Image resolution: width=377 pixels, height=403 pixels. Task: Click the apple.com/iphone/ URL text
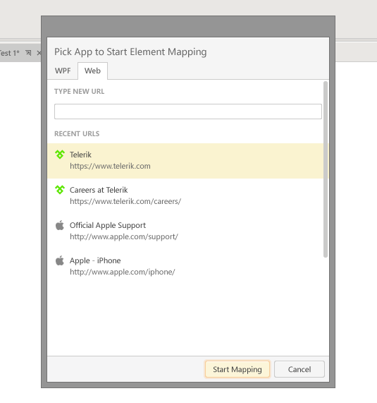coord(123,272)
